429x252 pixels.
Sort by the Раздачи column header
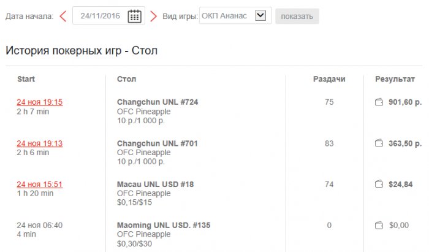[x=329, y=79]
